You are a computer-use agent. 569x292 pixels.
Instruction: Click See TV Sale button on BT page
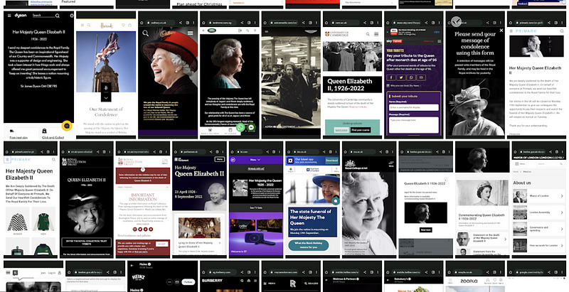pyautogui.click(x=256, y=208)
